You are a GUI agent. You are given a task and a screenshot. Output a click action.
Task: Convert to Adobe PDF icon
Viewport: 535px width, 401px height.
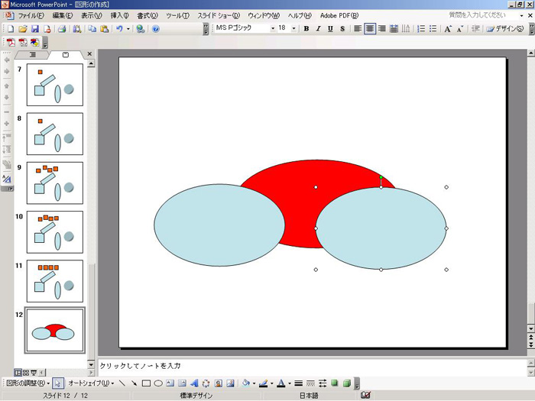tap(11, 43)
